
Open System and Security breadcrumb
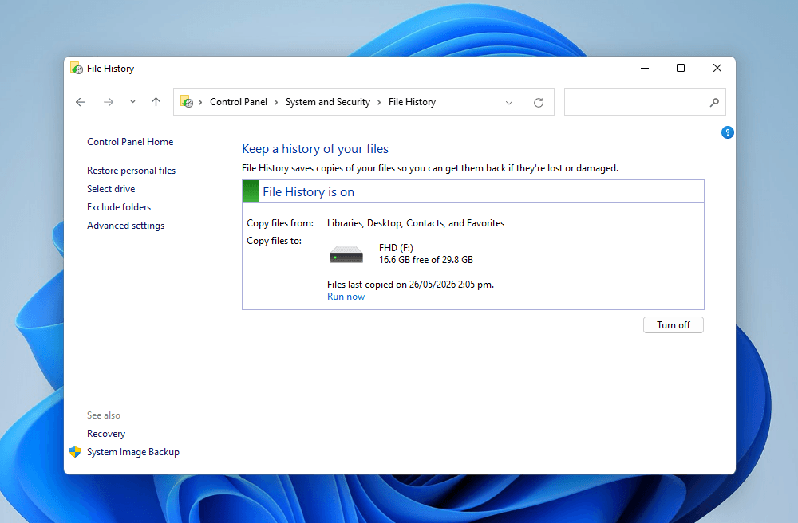click(328, 102)
